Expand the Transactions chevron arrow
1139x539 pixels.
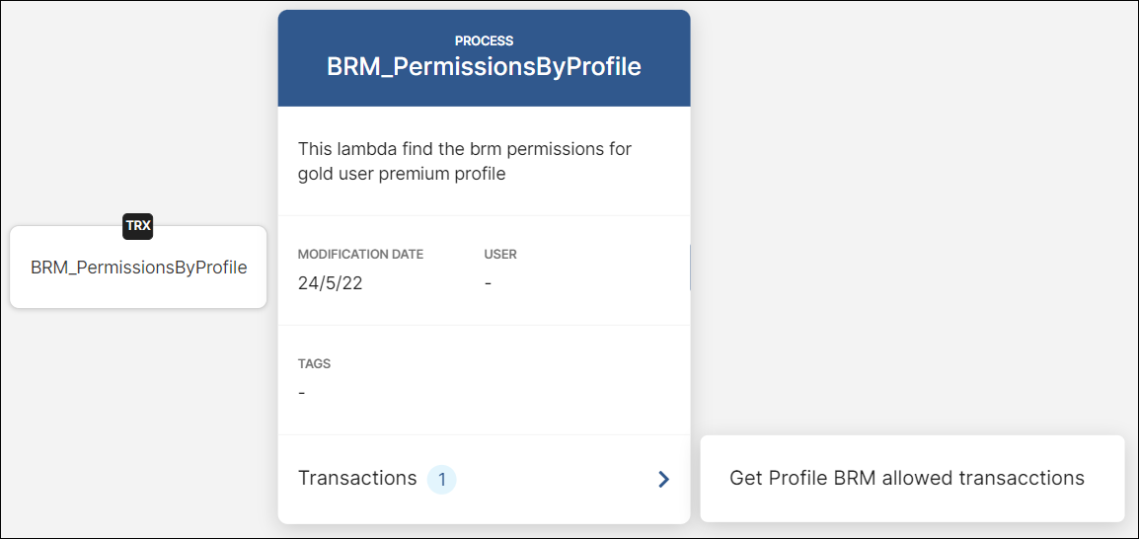663,479
